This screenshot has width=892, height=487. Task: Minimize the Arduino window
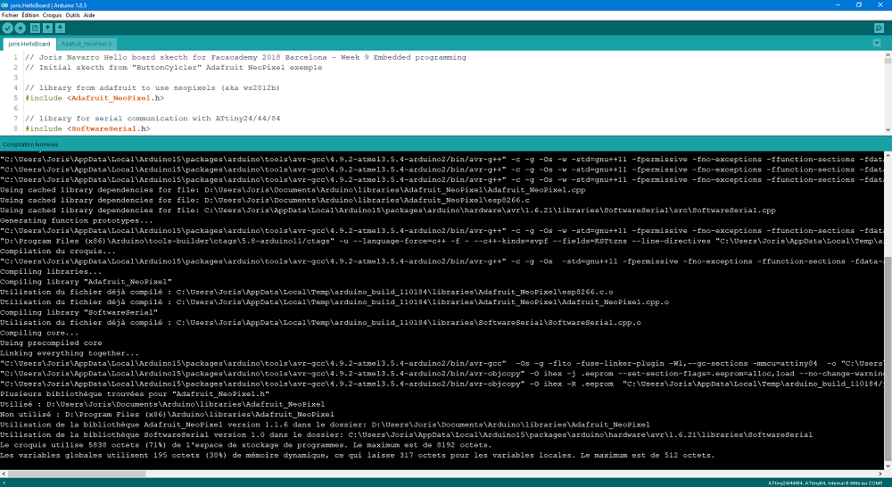(838, 5)
